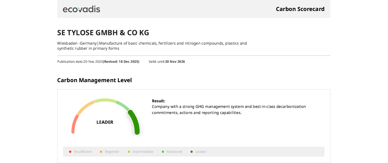Click the orange Beginner legend dot
388x163 pixels.
(101, 152)
